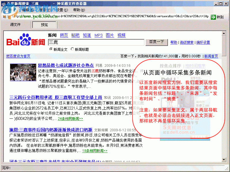Image resolution: width=230 pixels, height=172 pixels.
Task: Open the 帮助 menu
Action: click(x=79, y=10)
